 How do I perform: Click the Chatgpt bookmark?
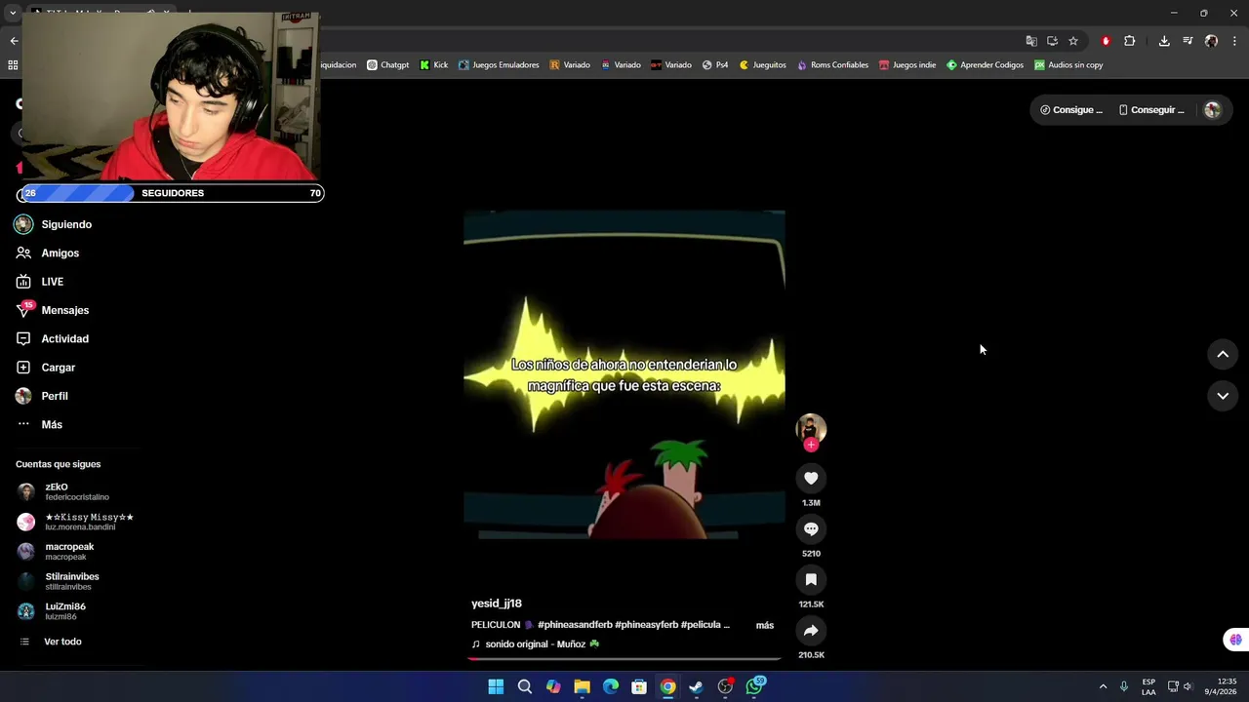387,65
